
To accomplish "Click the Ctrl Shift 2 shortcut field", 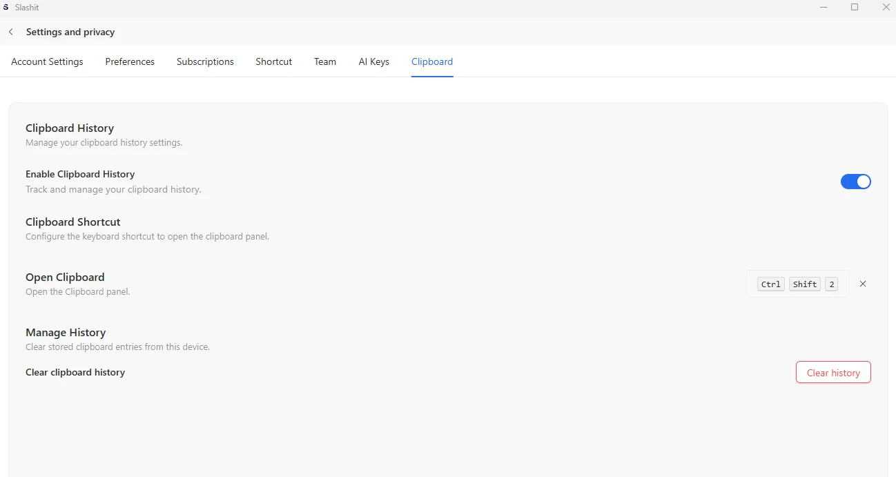I will (x=797, y=284).
